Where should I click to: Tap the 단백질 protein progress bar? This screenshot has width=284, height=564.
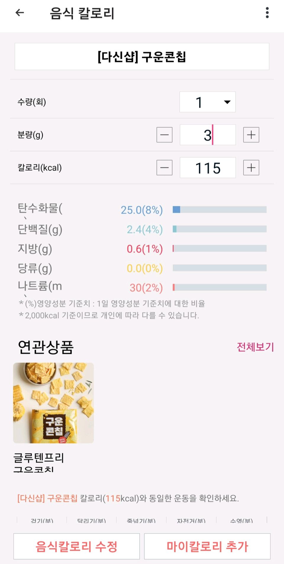pyautogui.click(x=220, y=229)
